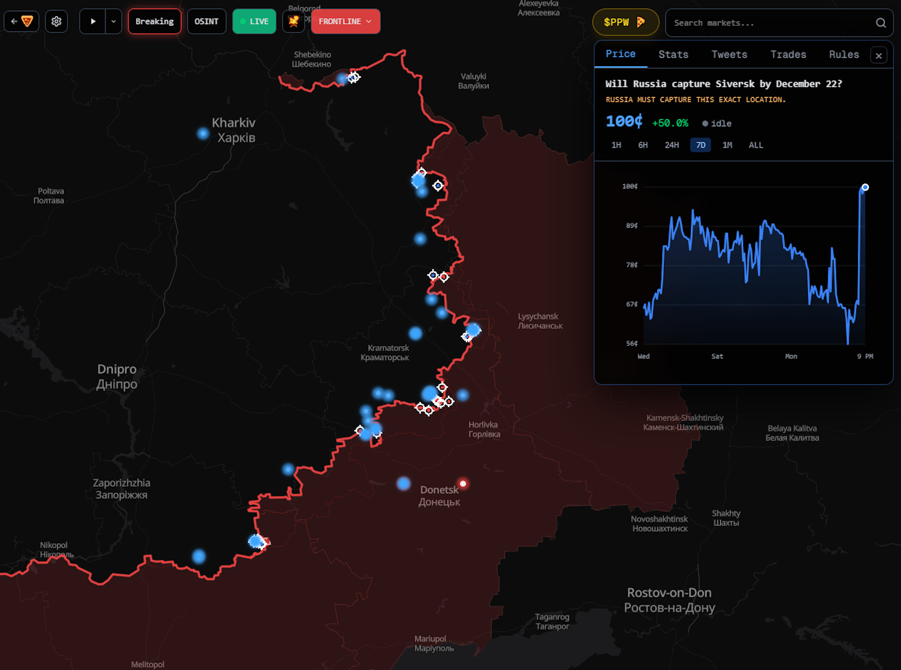Open the playback options chevron

114,22
